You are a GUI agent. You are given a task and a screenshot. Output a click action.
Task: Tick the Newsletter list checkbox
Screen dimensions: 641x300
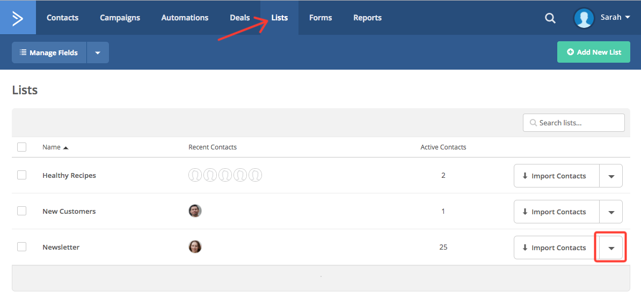pos(21,247)
